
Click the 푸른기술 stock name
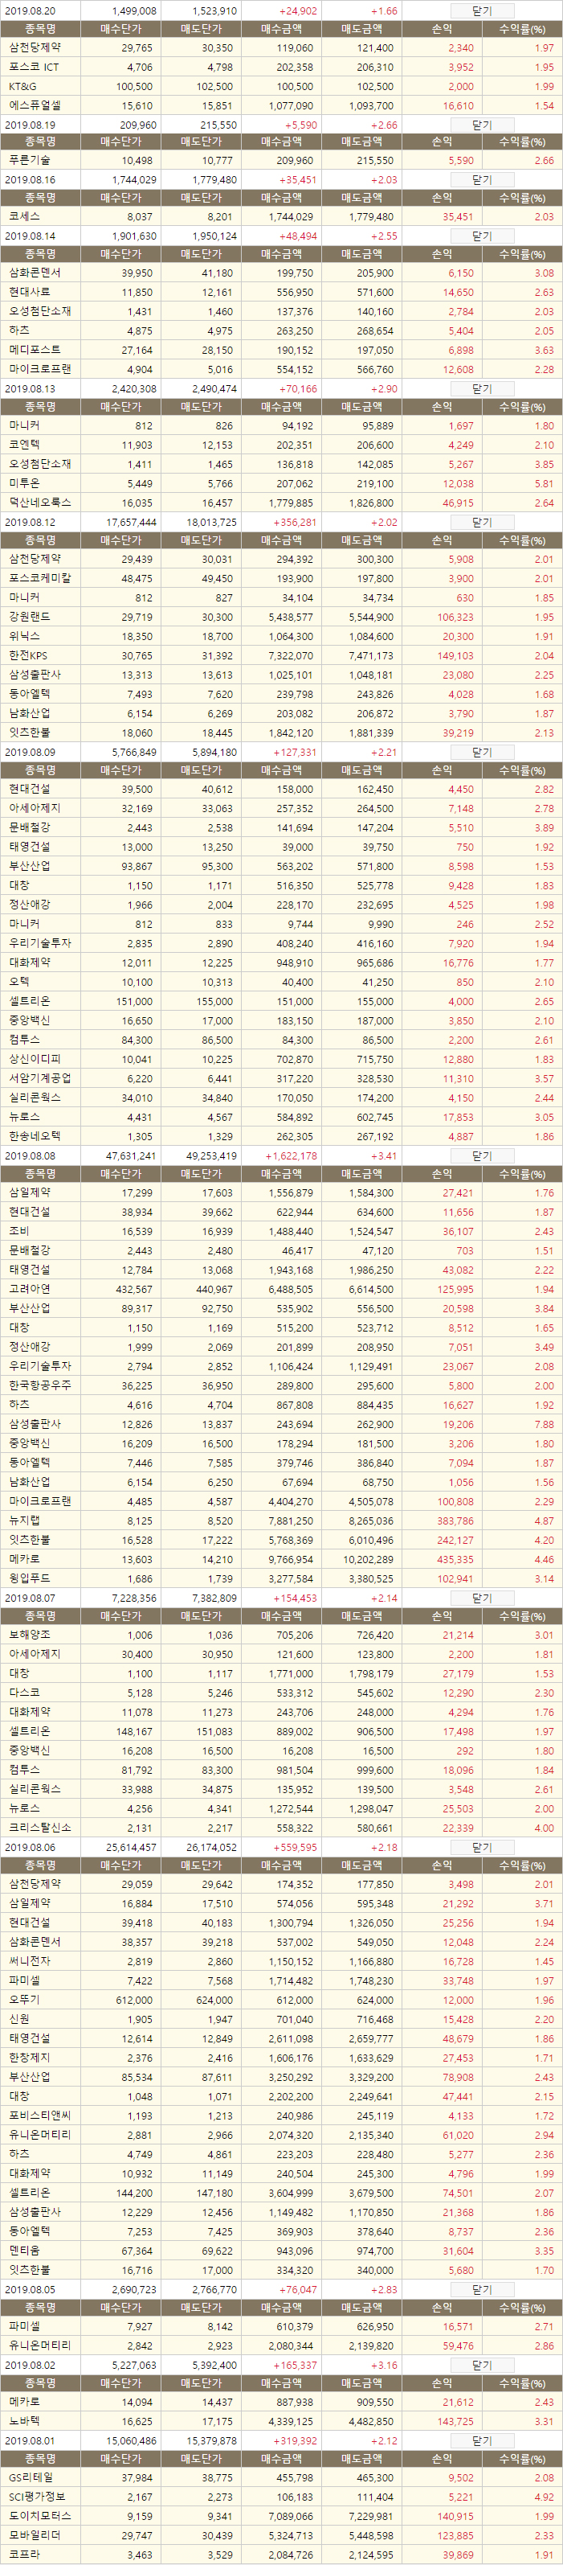pos(29,160)
